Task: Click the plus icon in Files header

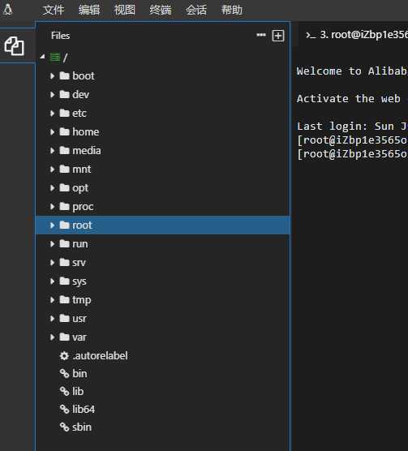Action: (278, 36)
